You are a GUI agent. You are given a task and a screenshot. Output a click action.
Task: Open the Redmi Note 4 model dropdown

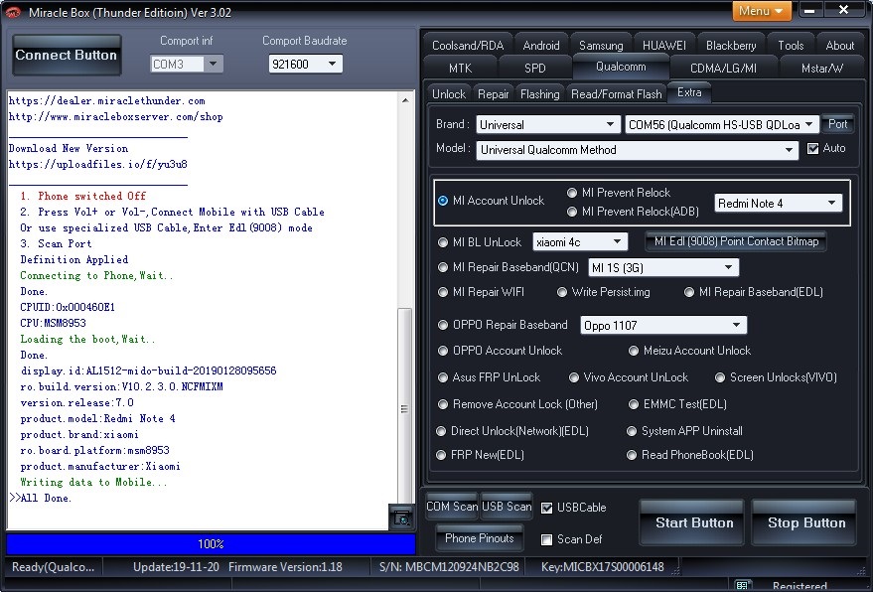778,204
